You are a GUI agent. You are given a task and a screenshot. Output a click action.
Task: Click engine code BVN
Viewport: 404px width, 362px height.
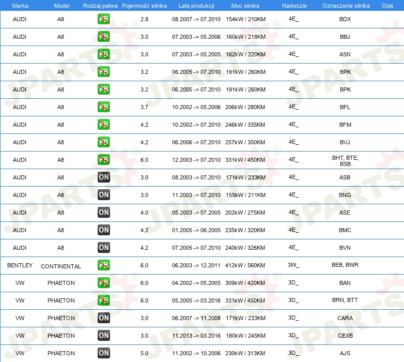coord(345,248)
